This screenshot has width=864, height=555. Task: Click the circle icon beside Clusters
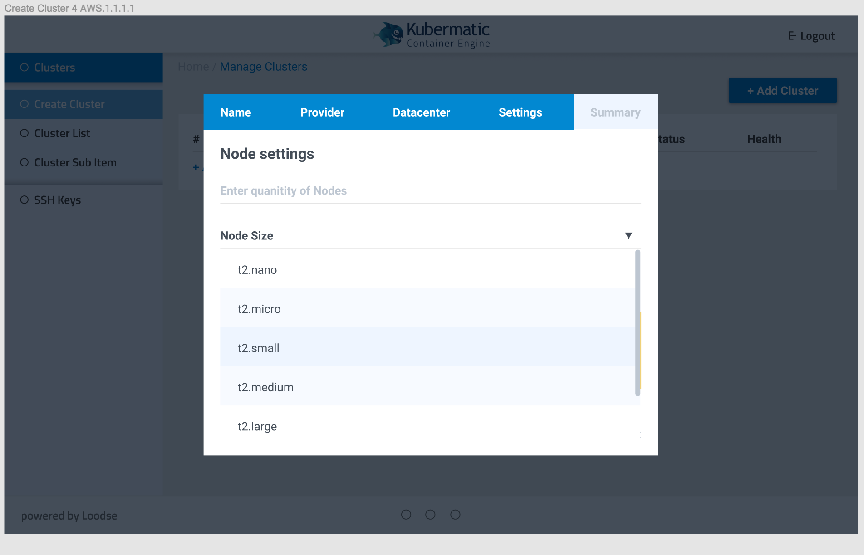[x=24, y=67]
